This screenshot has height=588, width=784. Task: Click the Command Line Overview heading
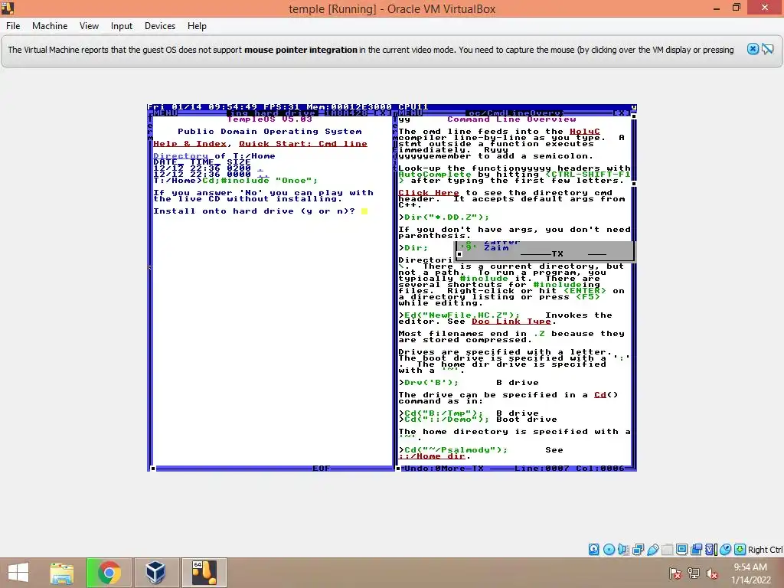pos(511,119)
